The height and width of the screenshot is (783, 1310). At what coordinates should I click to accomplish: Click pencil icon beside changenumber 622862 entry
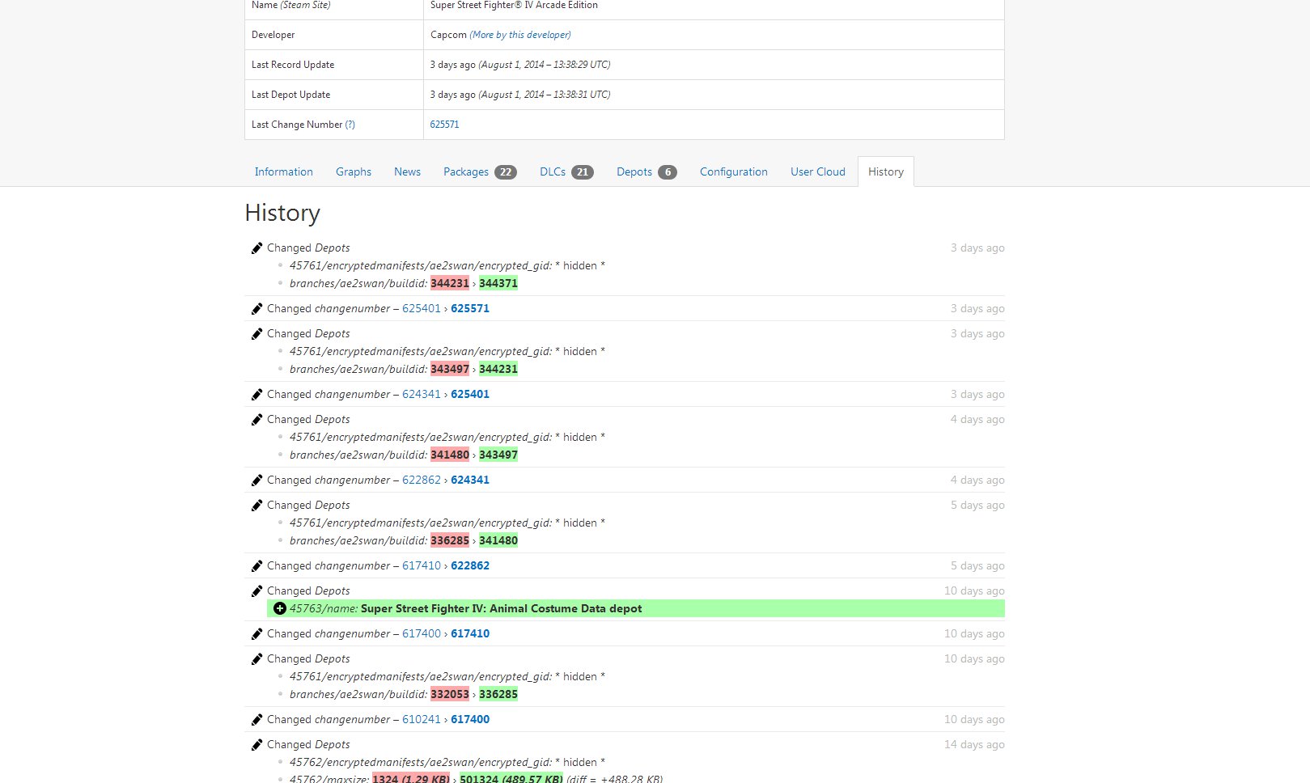256,480
